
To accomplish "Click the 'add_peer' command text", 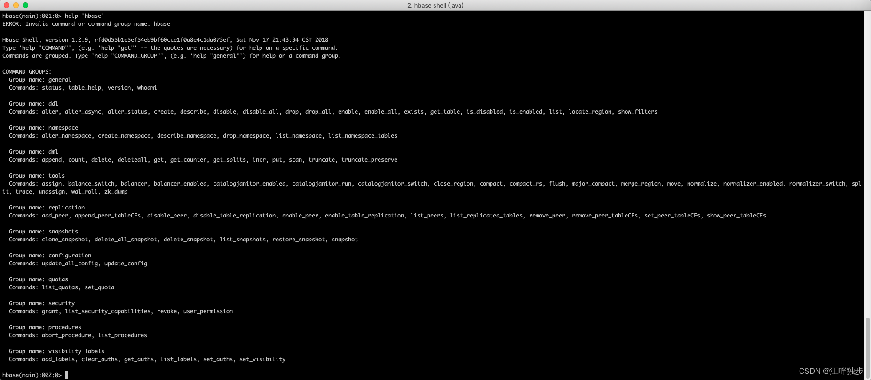I will (55, 216).
